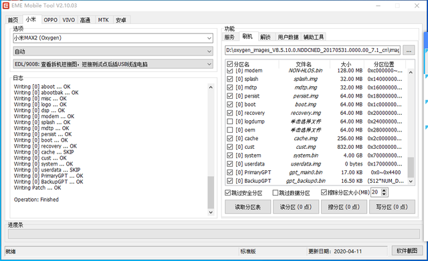Switch to the MTK tab
This screenshot has height=261, width=428.
(104, 20)
